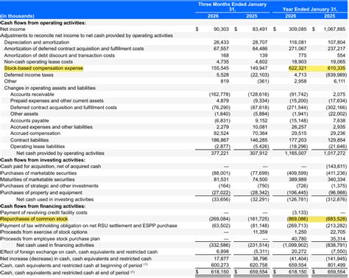Select highlighted value 622,321
The width and height of the screenshot is (349, 278).
[297, 68]
